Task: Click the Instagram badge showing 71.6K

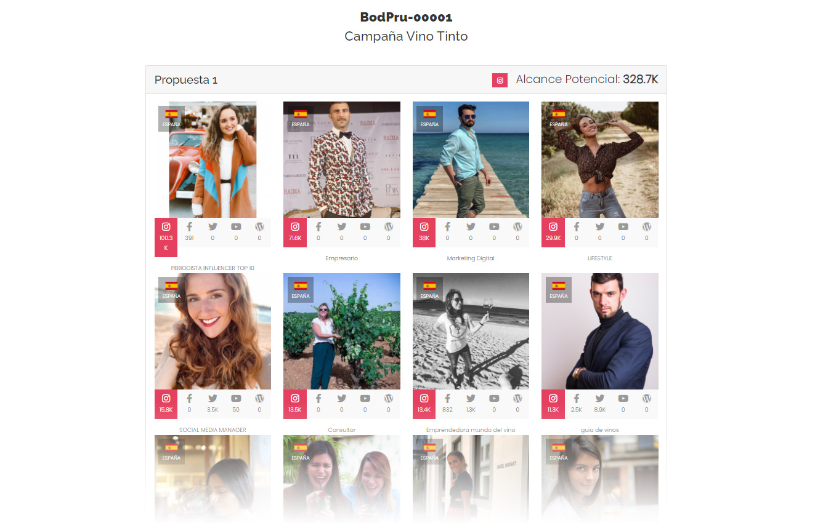Action: 294,233
